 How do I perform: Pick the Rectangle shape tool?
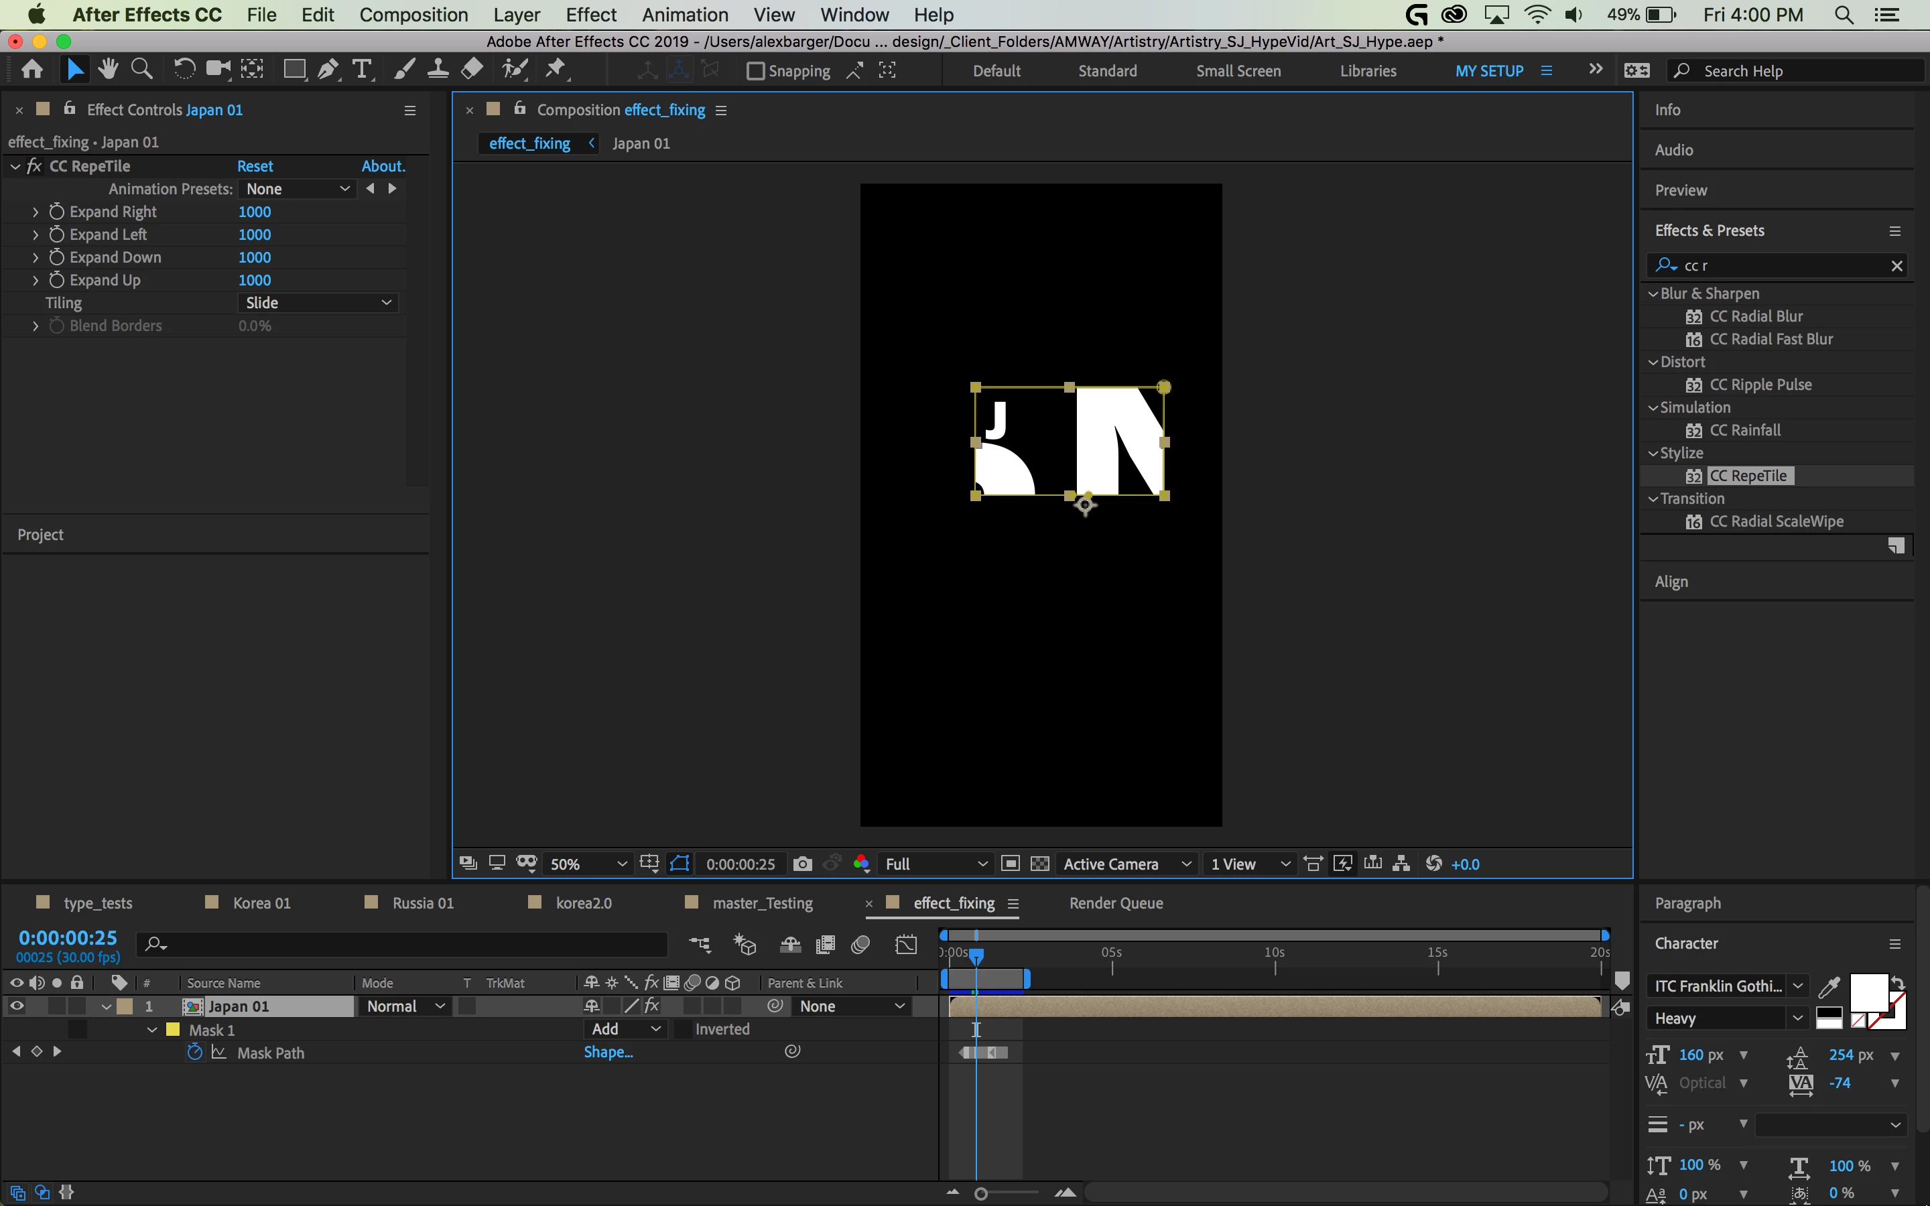coord(294,70)
